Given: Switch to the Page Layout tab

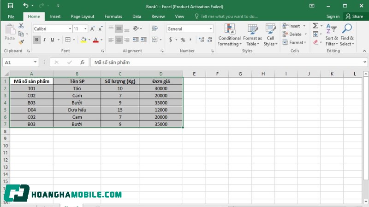Looking at the screenshot, I should (x=83, y=17).
